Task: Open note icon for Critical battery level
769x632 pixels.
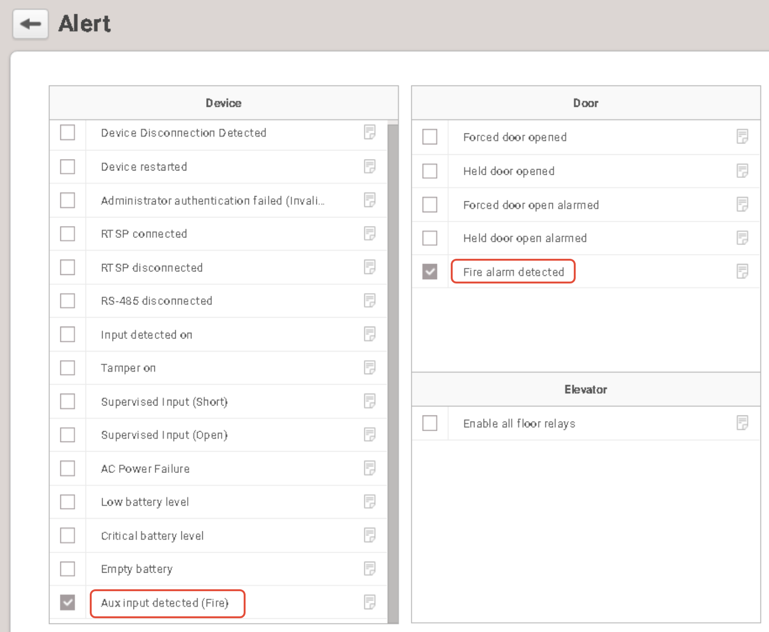Action: tap(370, 535)
